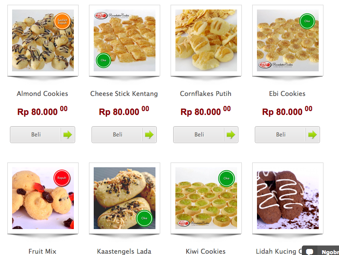Click the green arrow for Cornflakes Putih purchase
This screenshot has width=339, height=255.
231,135
